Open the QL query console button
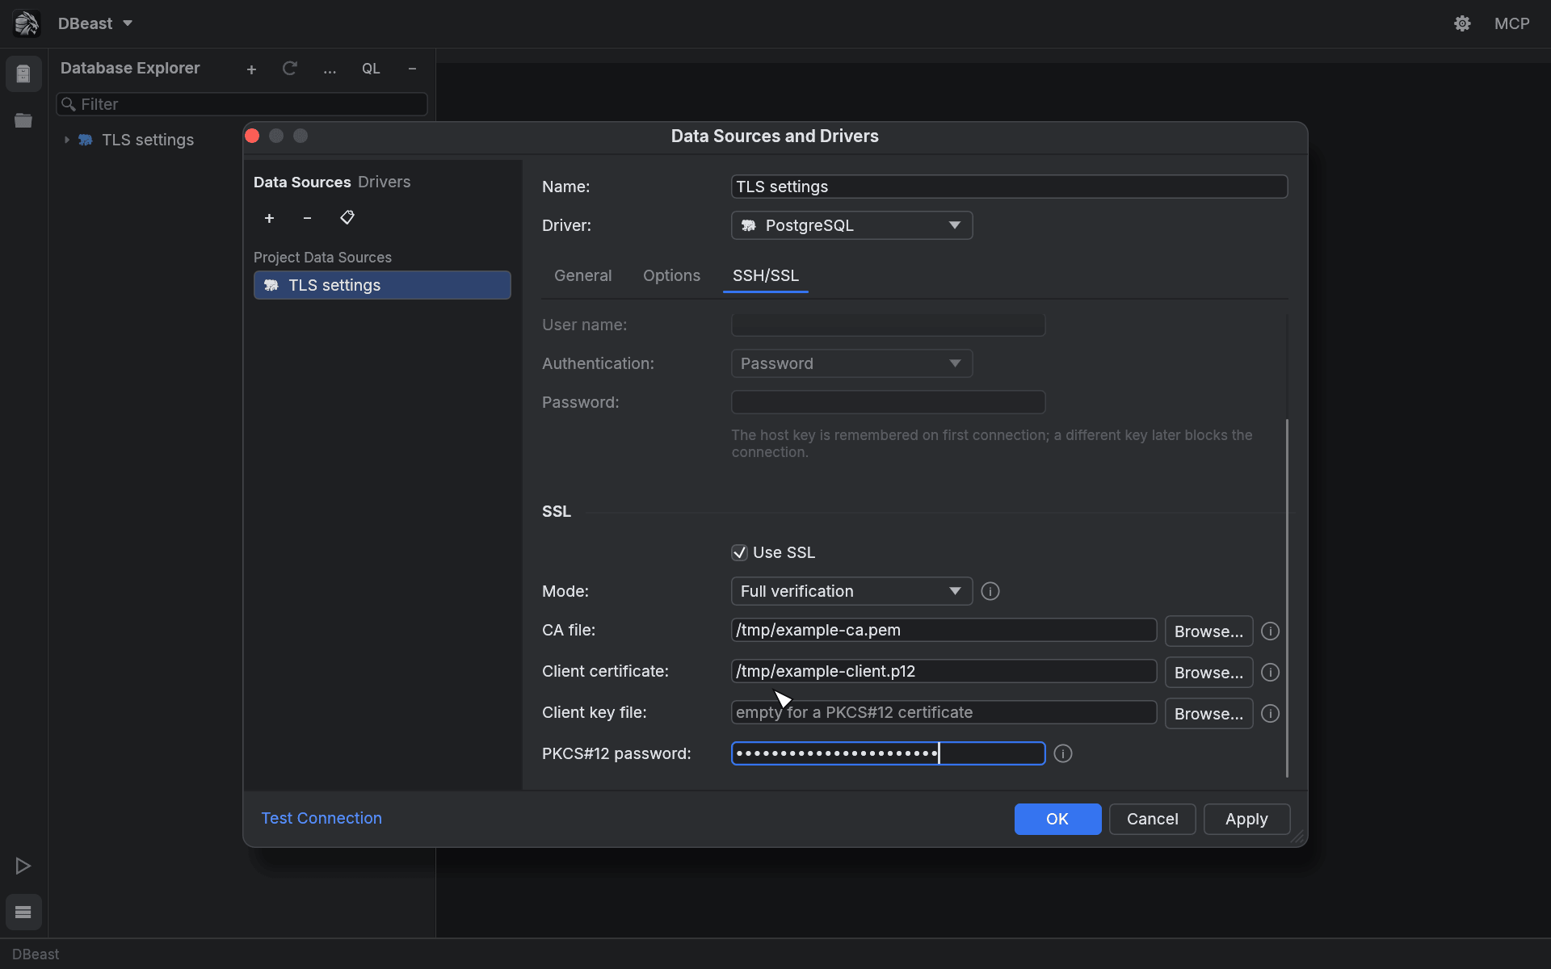1551x969 pixels. (x=371, y=69)
